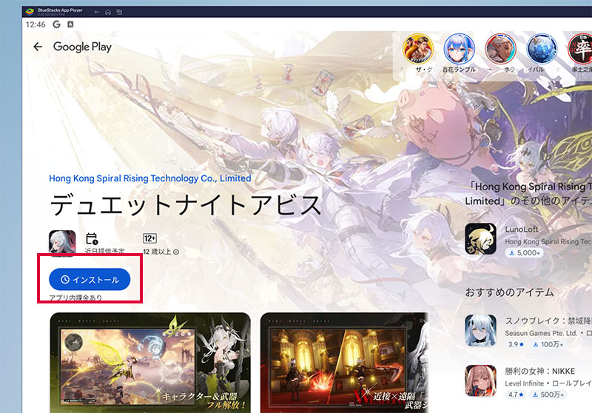The image size is (592, 413).
Task: Open developer link Hong Kong Spiral Rising Technology
Action: (x=149, y=178)
